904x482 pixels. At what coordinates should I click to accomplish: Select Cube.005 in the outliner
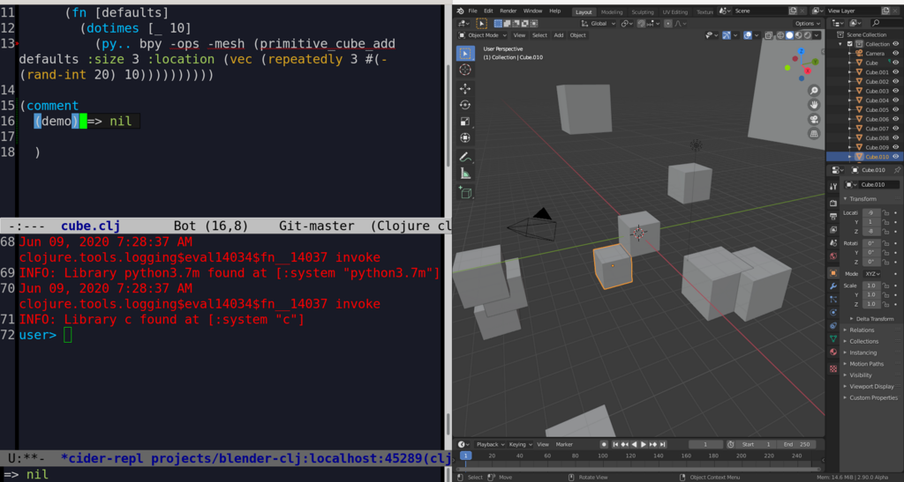(877, 110)
